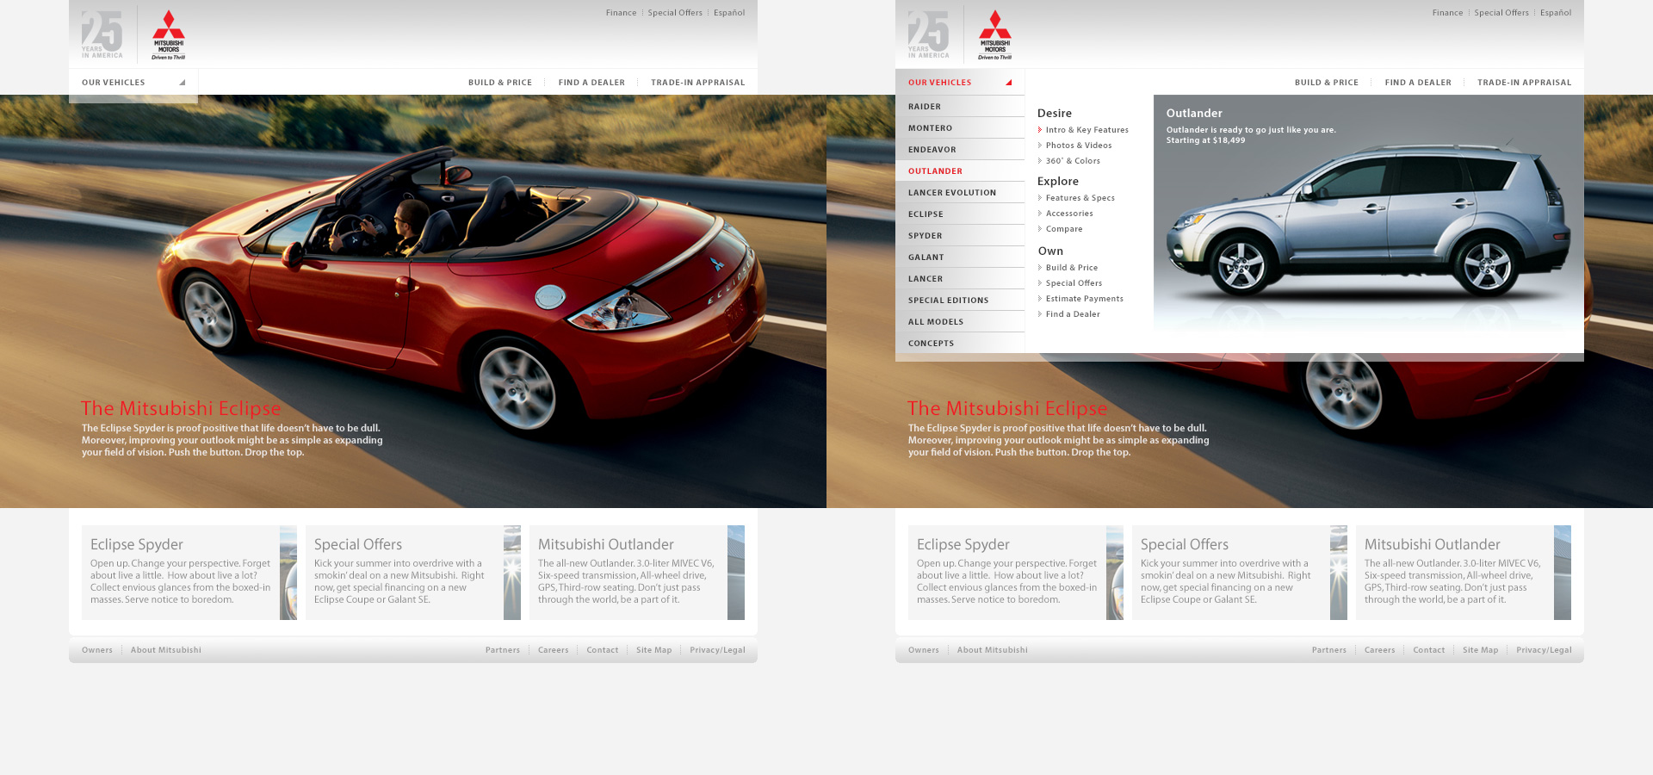Open the Mitsubishi Outlander card on left page
Image resolution: width=1653 pixels, height=775 pixels.
point(637,573)
